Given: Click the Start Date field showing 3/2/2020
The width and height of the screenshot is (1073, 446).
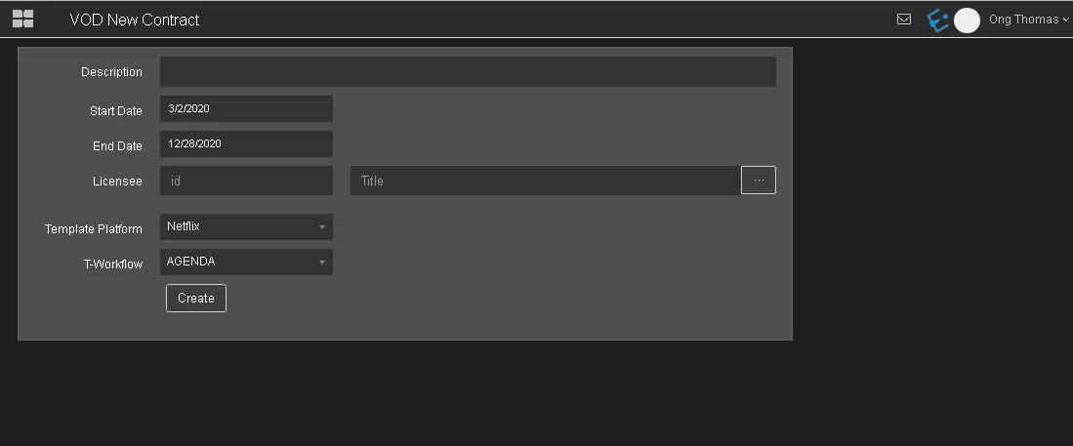Looking at the screenshot, I should click(246, 109).
